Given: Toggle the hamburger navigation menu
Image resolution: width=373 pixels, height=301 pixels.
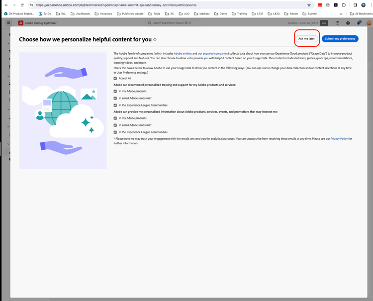Looking at the screenshot, I should pos(8,23).
